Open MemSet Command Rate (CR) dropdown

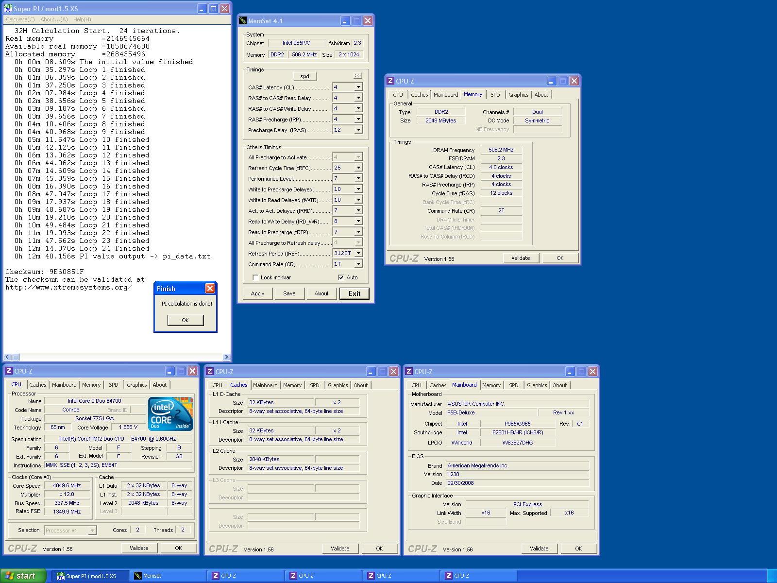(358, 264)
